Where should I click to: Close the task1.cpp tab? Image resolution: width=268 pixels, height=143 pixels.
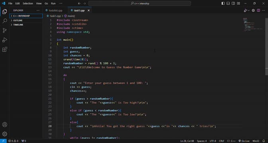tap(89, 11)
